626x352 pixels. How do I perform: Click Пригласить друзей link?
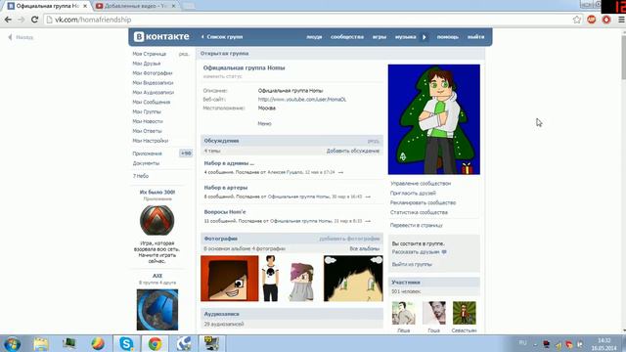tap(413, 194)
